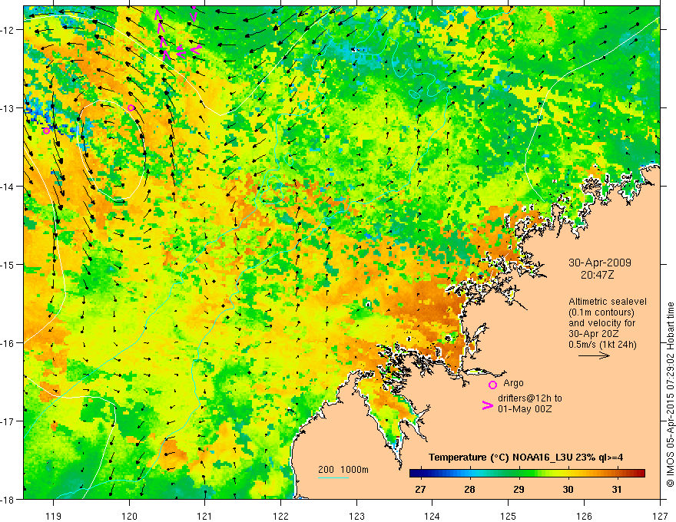Click the 125 longitude axis label

509,516
